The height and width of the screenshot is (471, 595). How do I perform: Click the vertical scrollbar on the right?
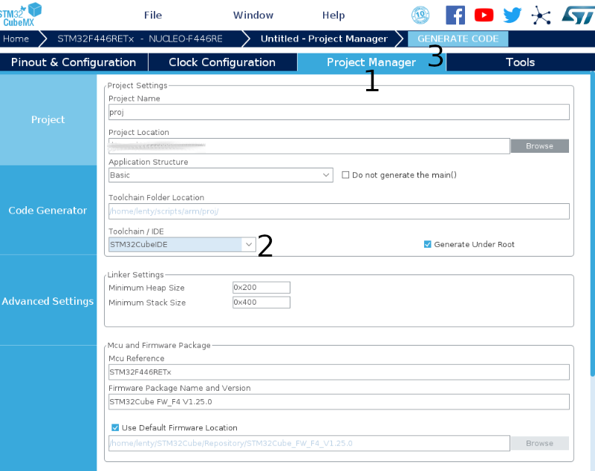pyautogui.click(x=592, y=223)
